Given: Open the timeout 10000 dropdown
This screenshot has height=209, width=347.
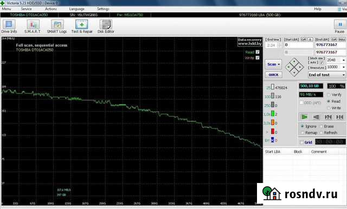Looking at the screenshot, I should (x=336, y=67).
